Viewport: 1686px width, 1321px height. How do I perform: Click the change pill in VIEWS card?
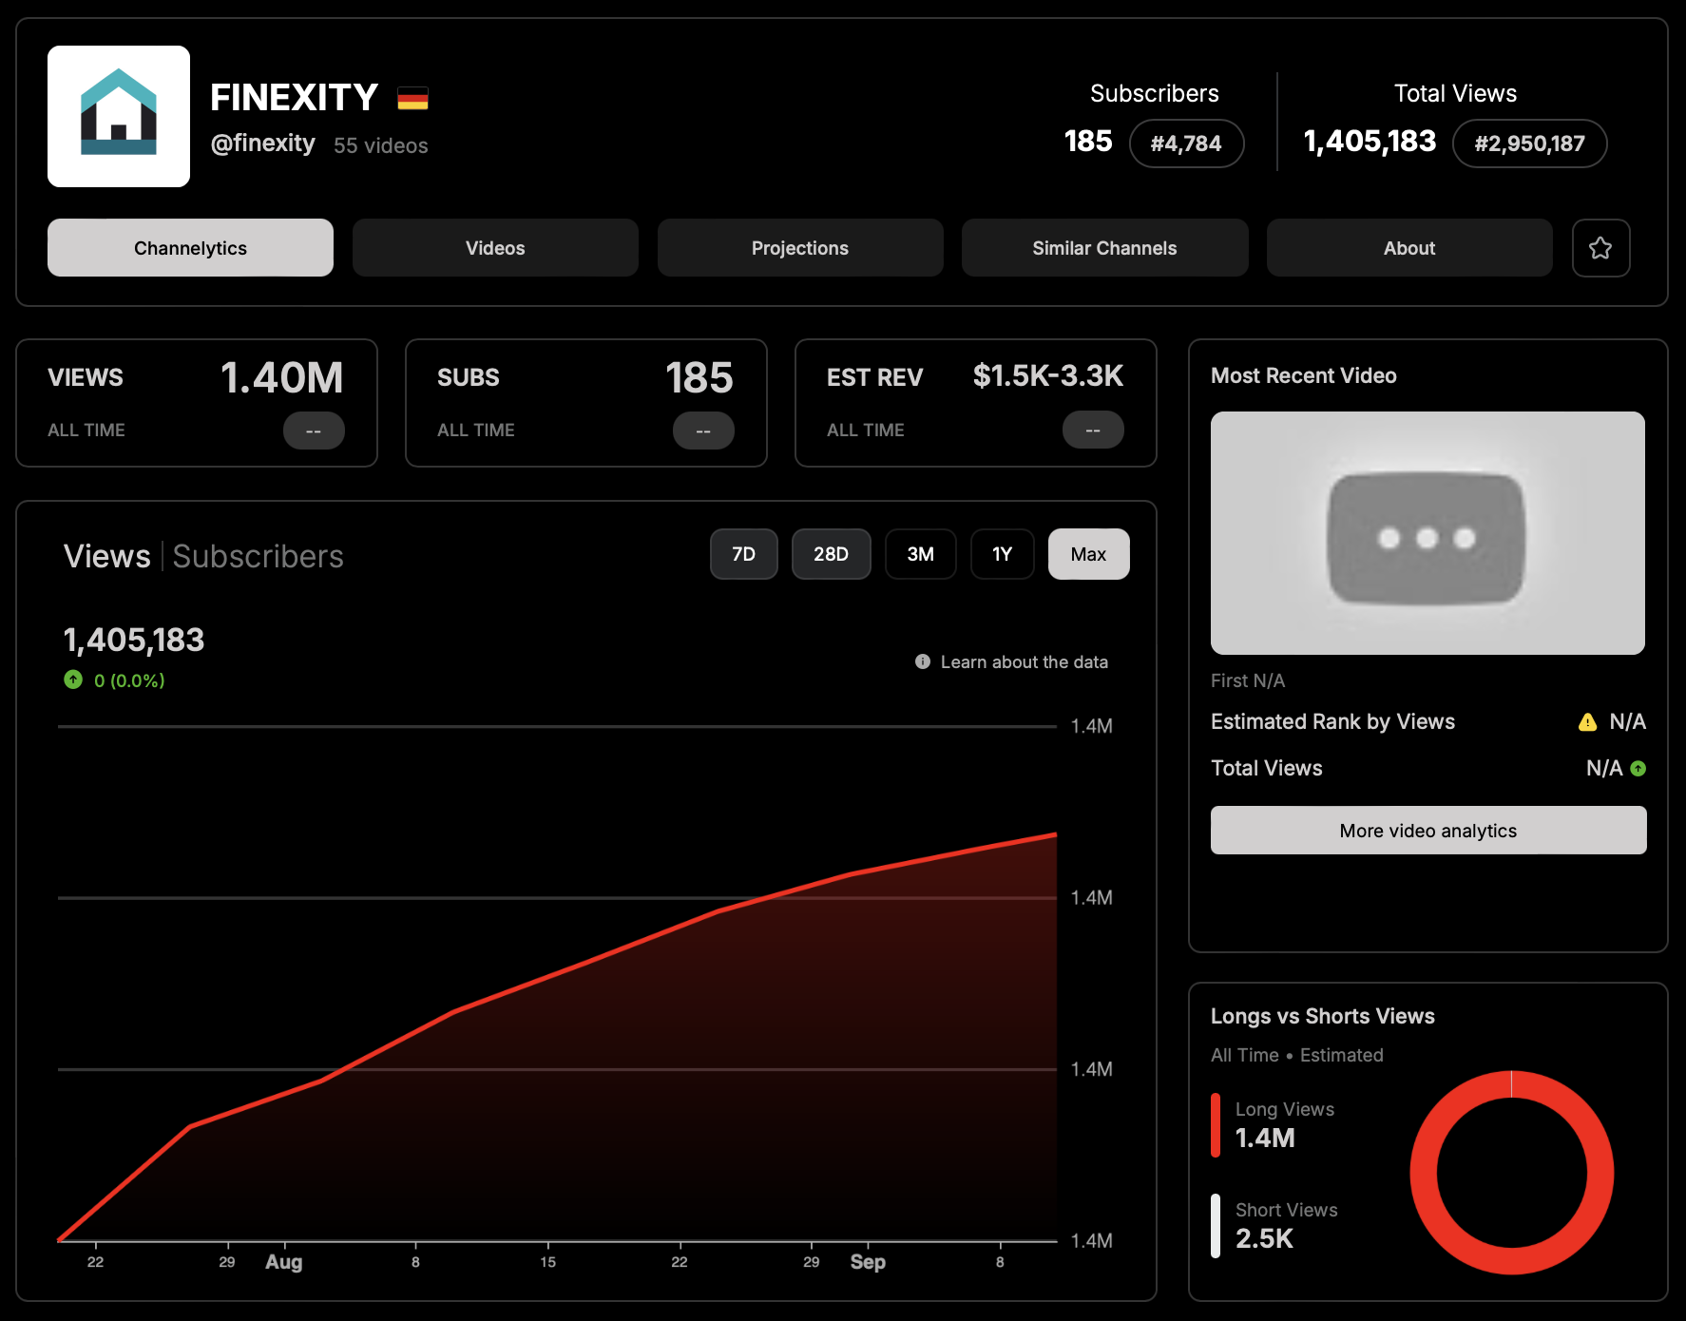coord(314,431)
